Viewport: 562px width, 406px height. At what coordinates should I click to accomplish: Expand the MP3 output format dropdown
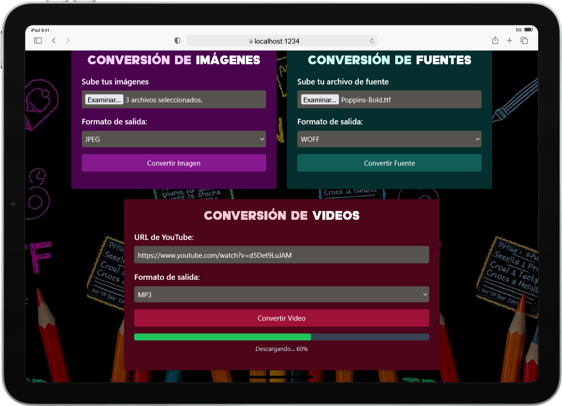point(281,295)
